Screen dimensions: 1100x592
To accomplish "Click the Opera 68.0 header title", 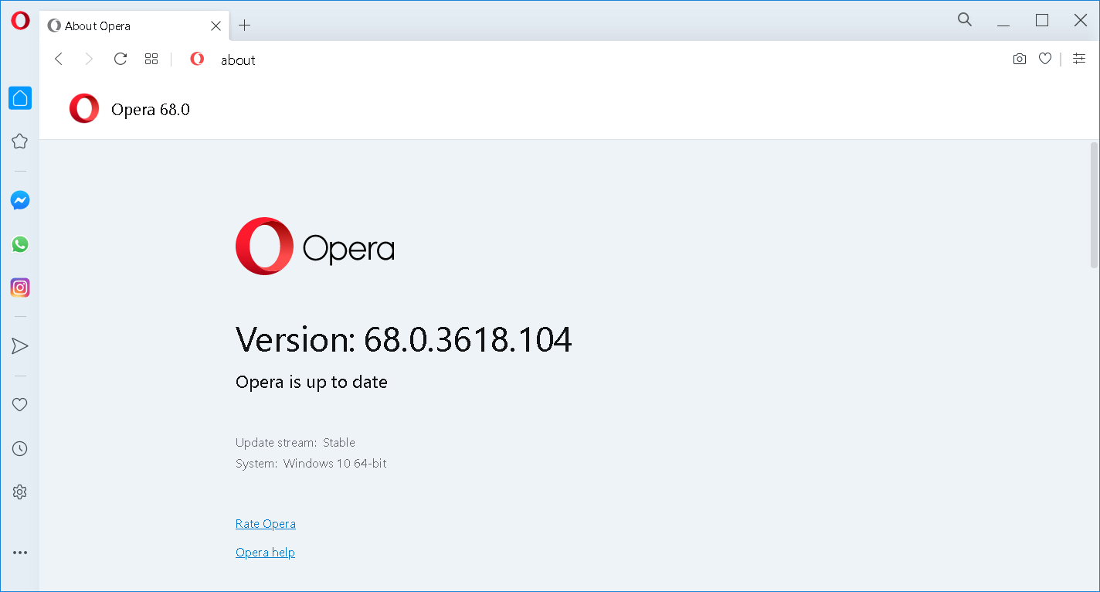I will tap(151, 110).
